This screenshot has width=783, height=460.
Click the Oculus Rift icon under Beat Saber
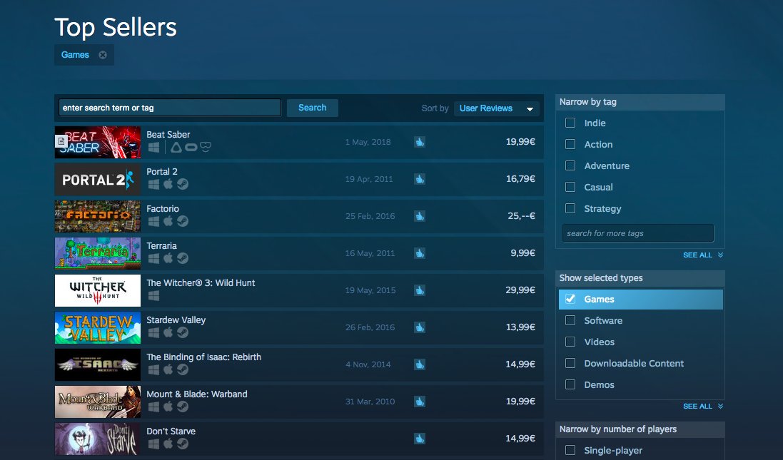(191, 147)
